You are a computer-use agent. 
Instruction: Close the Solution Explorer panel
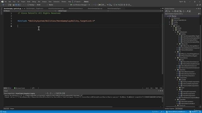tap(200, 8)
